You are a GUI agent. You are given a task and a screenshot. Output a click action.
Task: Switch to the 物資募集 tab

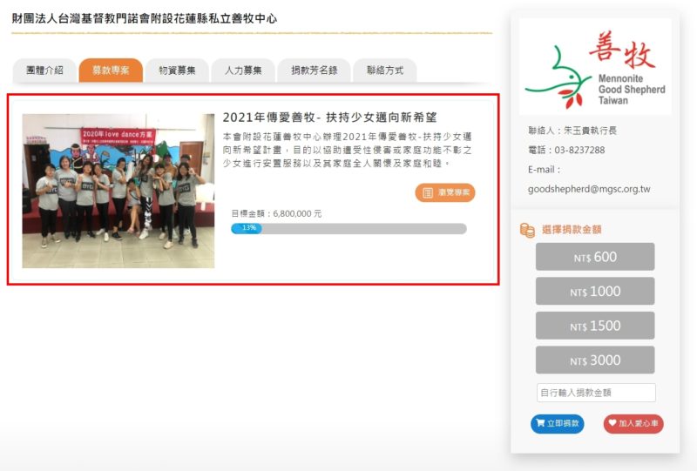point(177,71)
